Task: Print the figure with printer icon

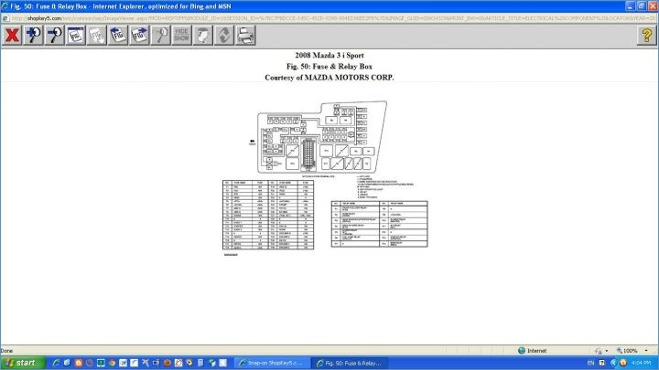Action: 245,36
